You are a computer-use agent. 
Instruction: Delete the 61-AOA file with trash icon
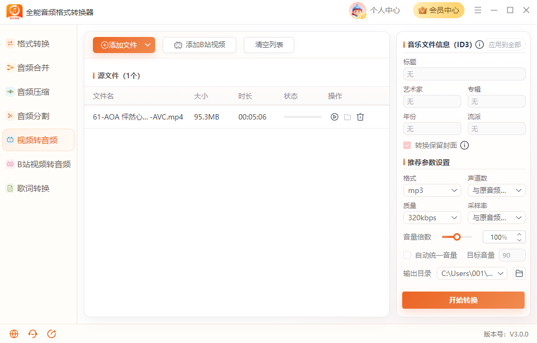point(360,117)
